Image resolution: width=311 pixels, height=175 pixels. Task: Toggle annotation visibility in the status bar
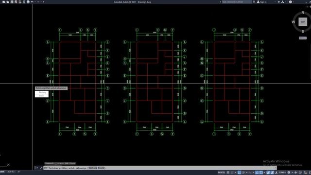coord(268,173)
